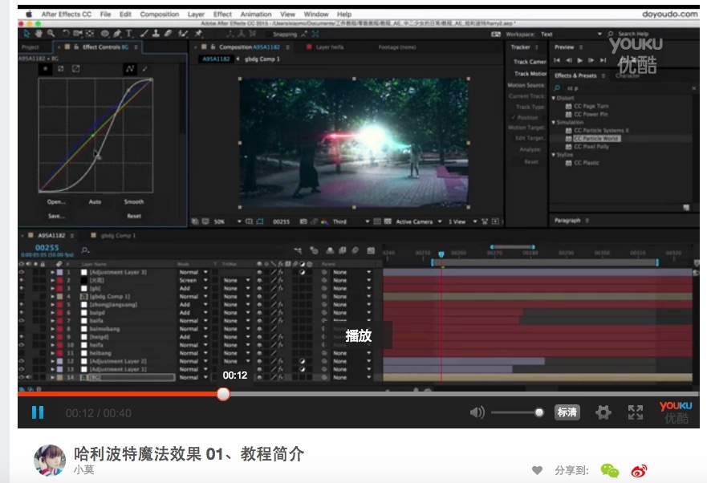Image resolution: width=707 pixels, height=483 pixels.
Task: Click the Open... button under Curves
Action: tap(56, 201)
